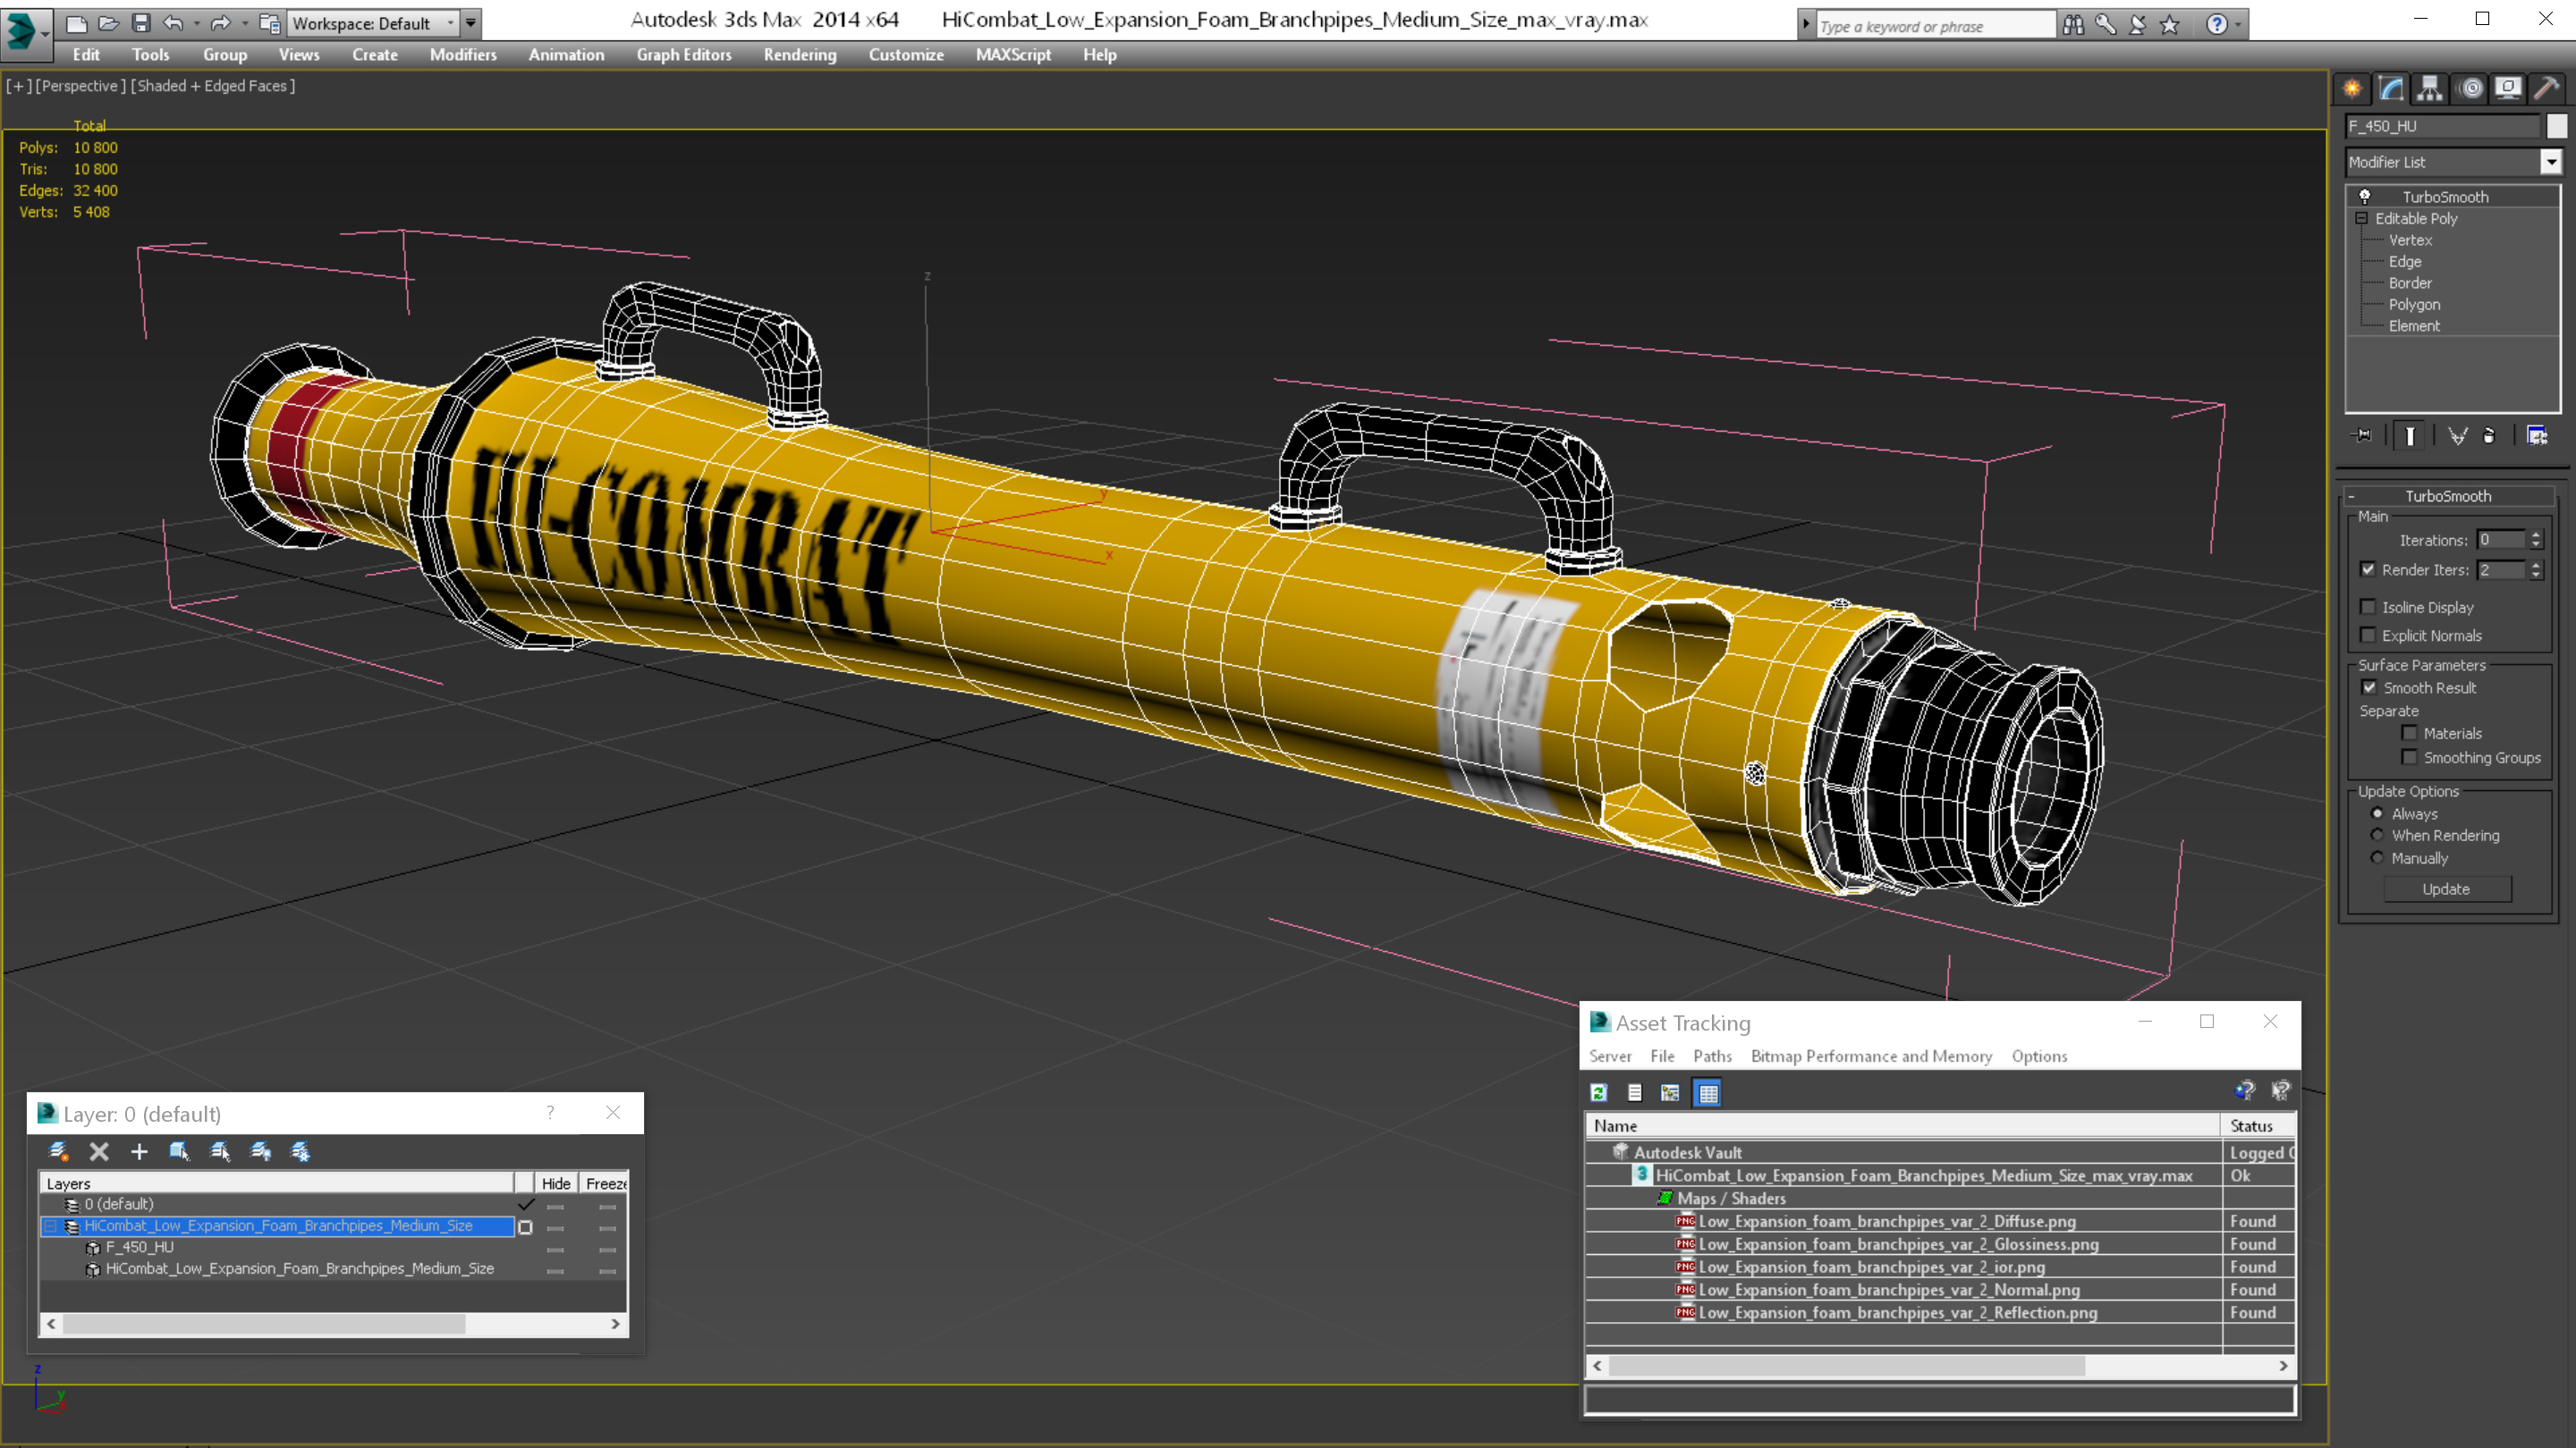
Task: Open the Undo history dropdown arrow
Action: pyautogui.click(x=197, y=22)
